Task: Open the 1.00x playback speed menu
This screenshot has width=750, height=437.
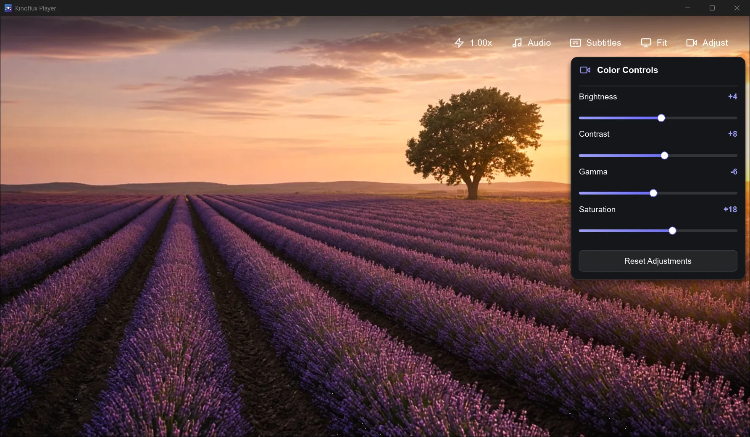Action: pos(473,43)
